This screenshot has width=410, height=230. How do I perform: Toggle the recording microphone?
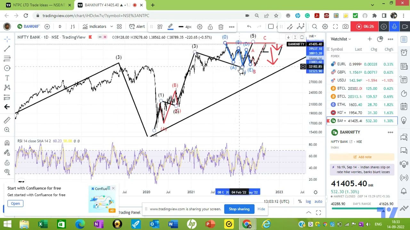(394, 27)
